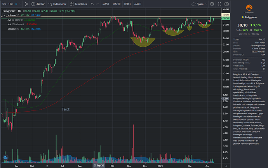The height and width of the screenshot is (168, 268).
Task: Click the 7.90 crosshair price label
Action: point(225,98)
